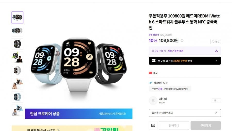
Task: Add to cart with 장바구니 button
Action: pyautogui.click(x=174, y=126)
